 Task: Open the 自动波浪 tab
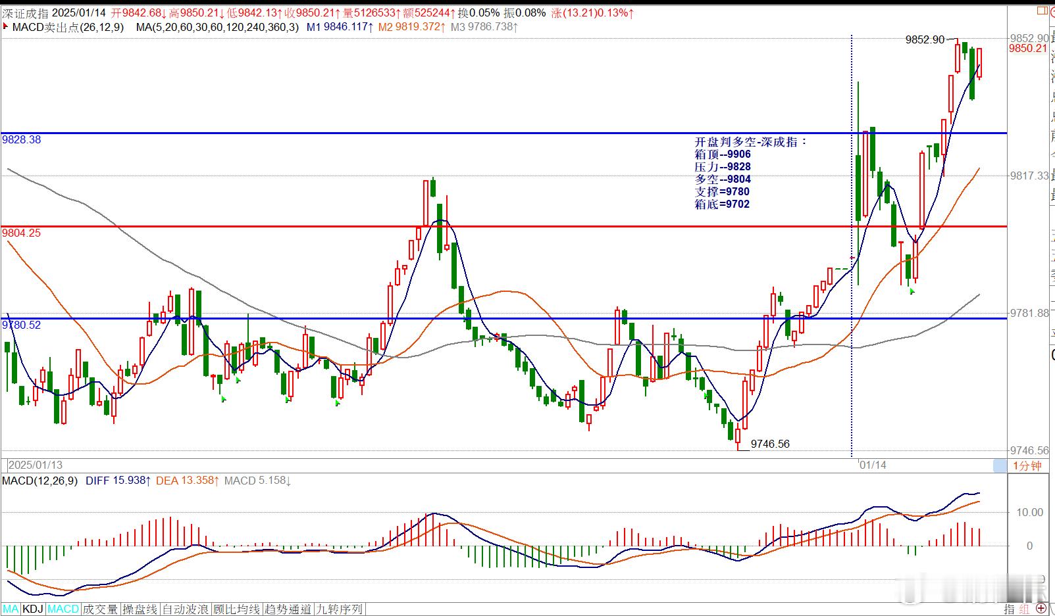186,609
